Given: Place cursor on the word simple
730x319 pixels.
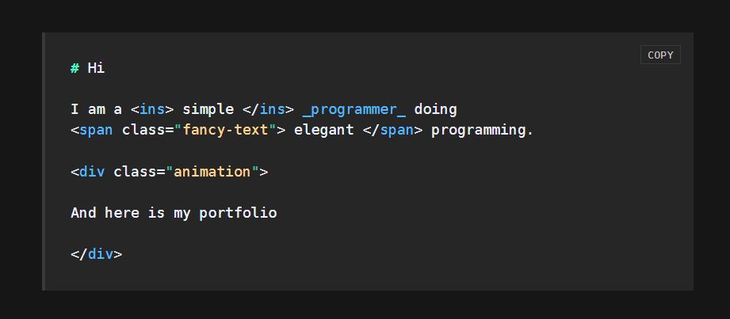Looking at the screenshot, I should [208, 109].
